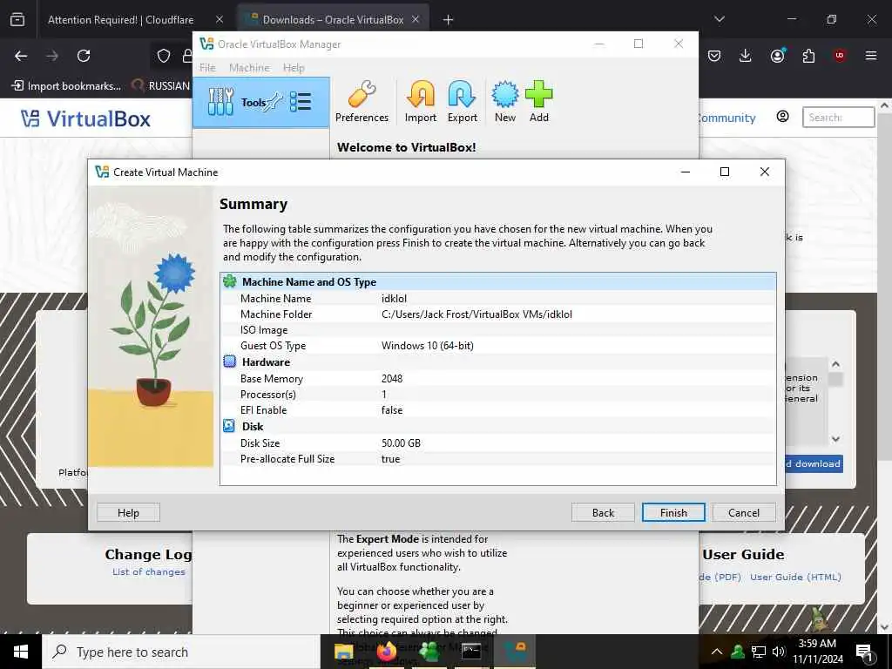This screenshot has height=669, width=892.
Task: Click the EFI Enable false row
Action: [497, 409]
